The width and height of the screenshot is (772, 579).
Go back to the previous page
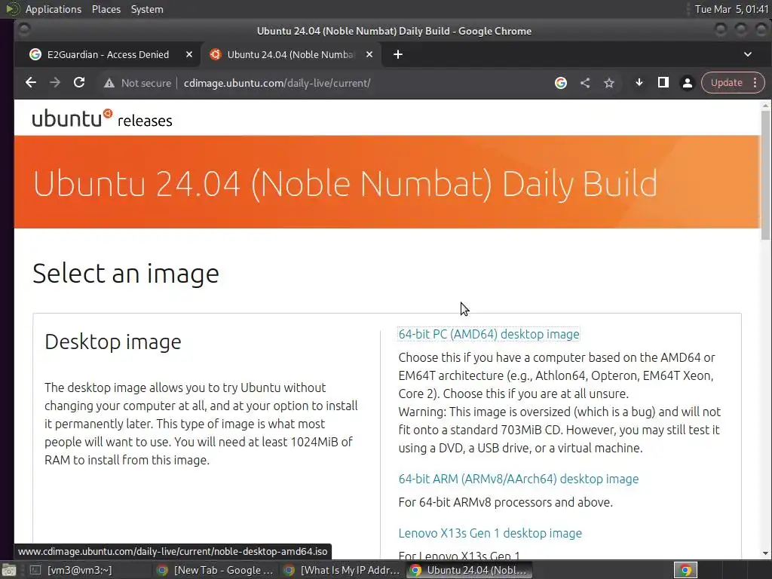point(30,83)
